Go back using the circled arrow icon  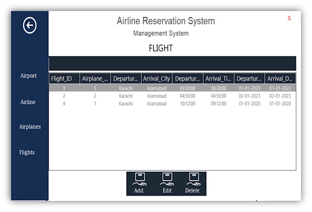click(30, 25)
